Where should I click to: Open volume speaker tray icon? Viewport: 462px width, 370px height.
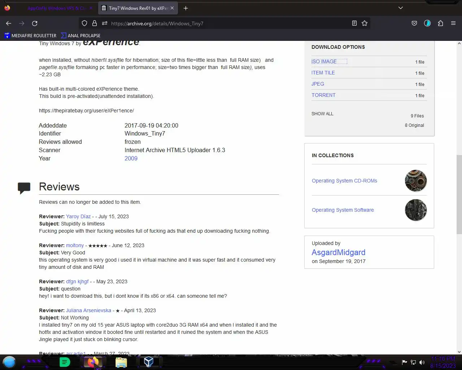click(422, 362)
